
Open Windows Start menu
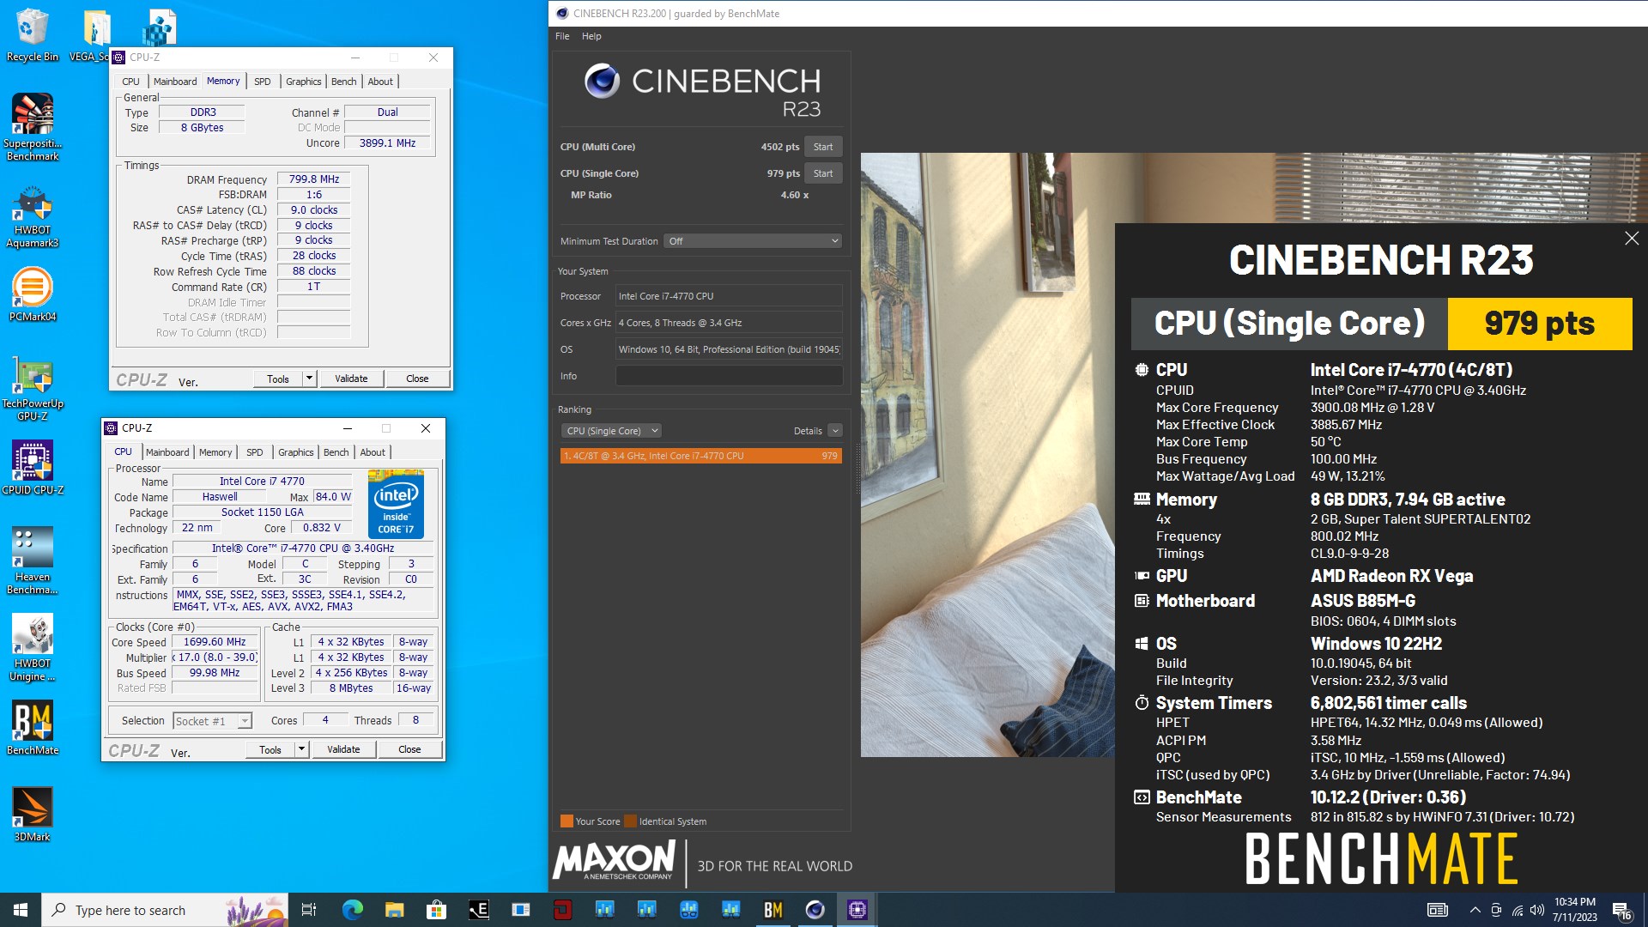click(x=21, y=910)
